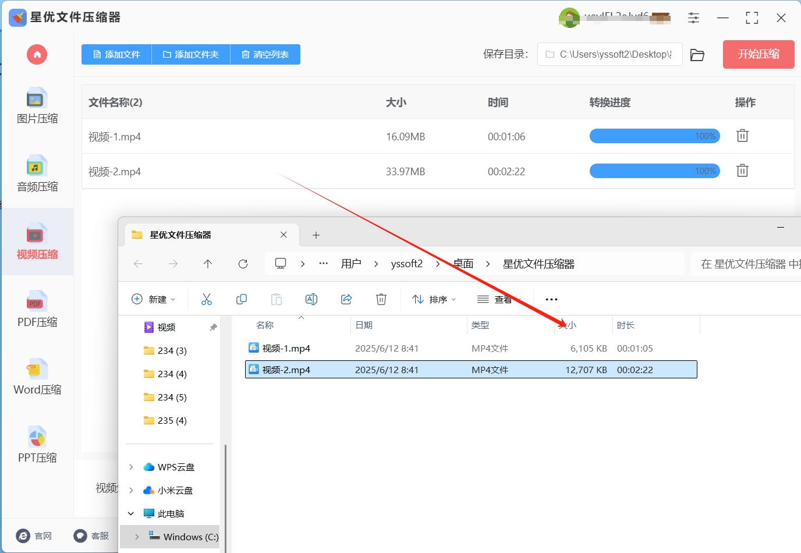Go to the red home icon in the sidebar
801x553 pixels.
click(x=37, y=55)
